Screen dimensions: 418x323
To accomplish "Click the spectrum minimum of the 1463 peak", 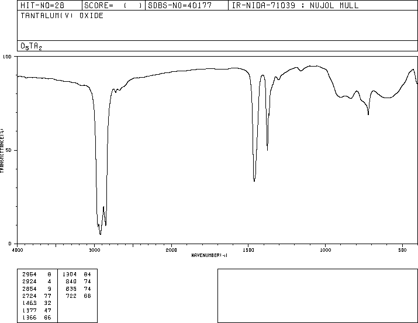I will [254, 181].
